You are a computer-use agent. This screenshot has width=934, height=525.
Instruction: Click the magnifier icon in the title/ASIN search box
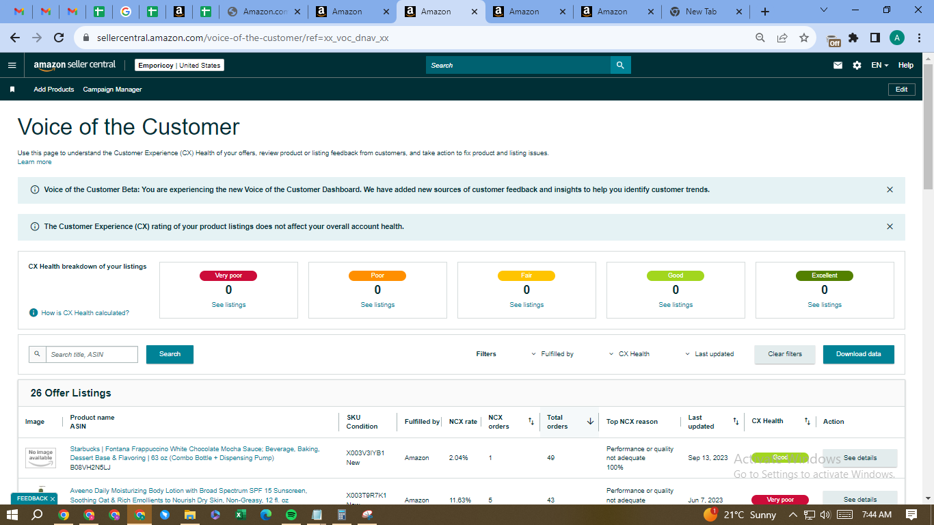(37, 354)
